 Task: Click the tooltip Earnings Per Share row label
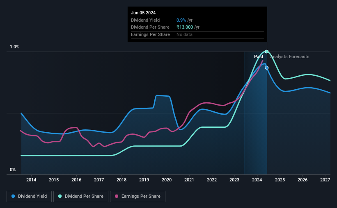point(150,34)
